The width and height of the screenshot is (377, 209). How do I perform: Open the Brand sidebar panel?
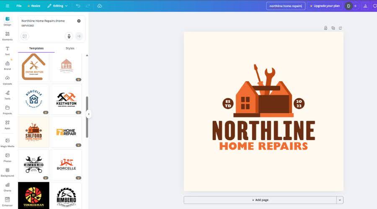8,66
